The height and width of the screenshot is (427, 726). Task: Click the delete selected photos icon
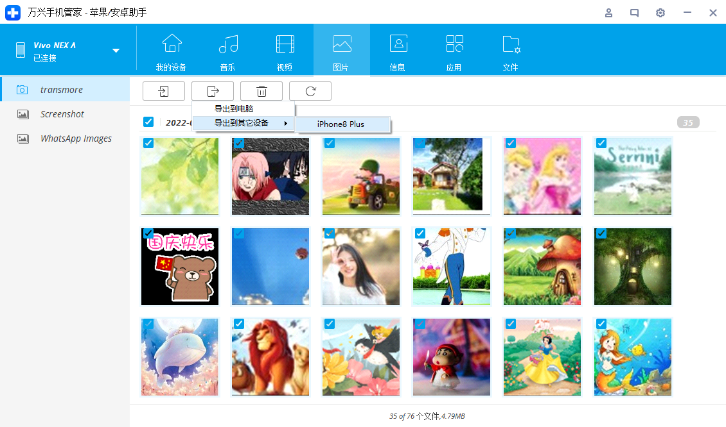(x=261, y=91)
